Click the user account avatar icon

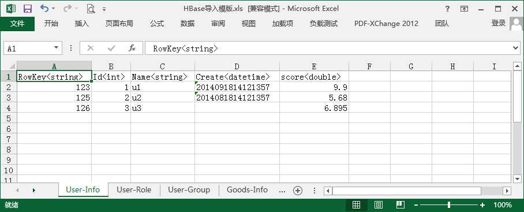(516, 24)
